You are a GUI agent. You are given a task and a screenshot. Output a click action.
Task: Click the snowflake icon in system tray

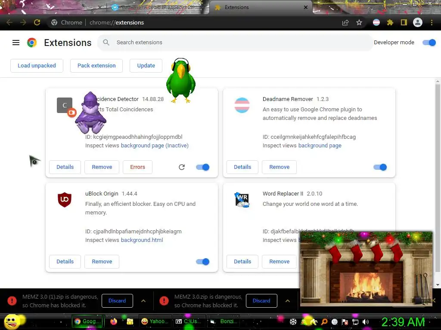point(293,322)
